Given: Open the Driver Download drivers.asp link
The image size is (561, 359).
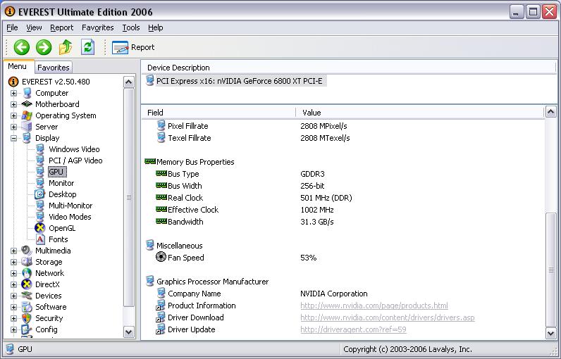Looking at the screenshot, I should coord(388,317).
